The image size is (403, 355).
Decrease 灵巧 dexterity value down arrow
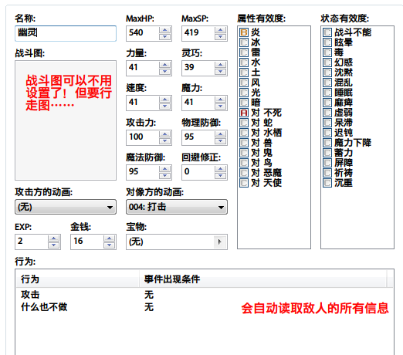coord(220,72)
